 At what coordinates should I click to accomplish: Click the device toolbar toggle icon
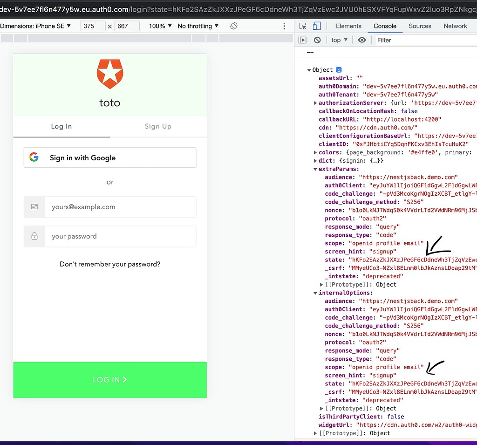click(317, 26)
